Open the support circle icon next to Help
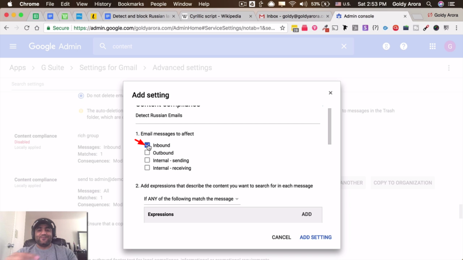 tap(386, 46)
